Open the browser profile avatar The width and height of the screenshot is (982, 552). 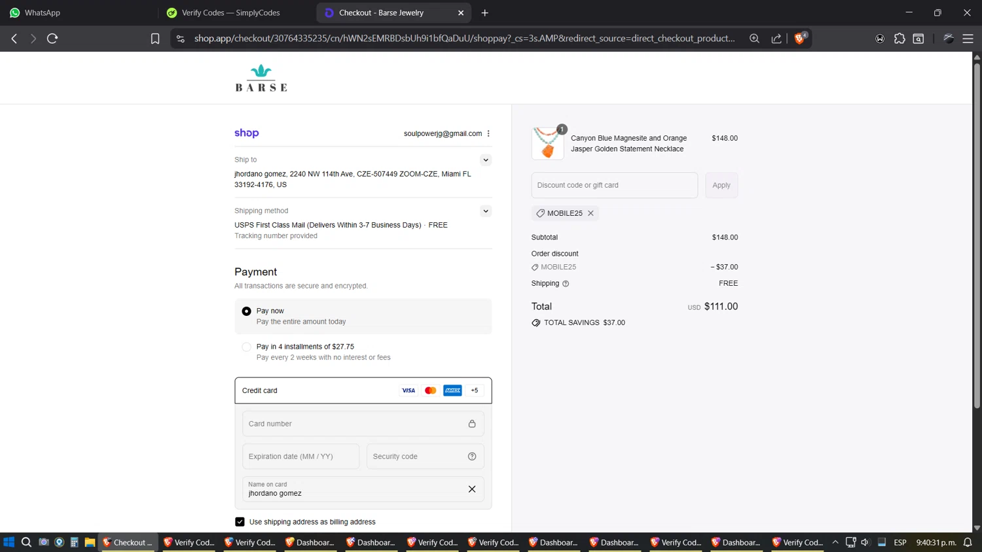click(948, 39)
